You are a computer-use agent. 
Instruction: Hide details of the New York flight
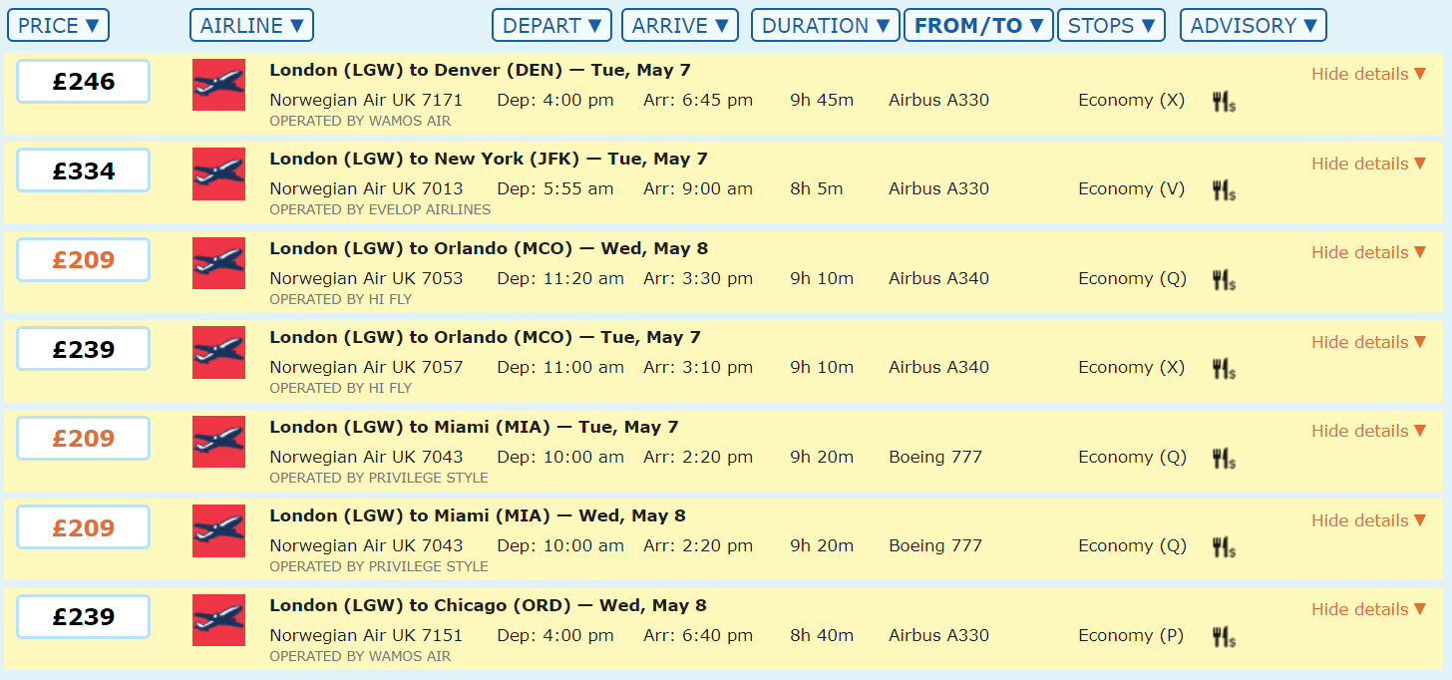[1369, 164]
